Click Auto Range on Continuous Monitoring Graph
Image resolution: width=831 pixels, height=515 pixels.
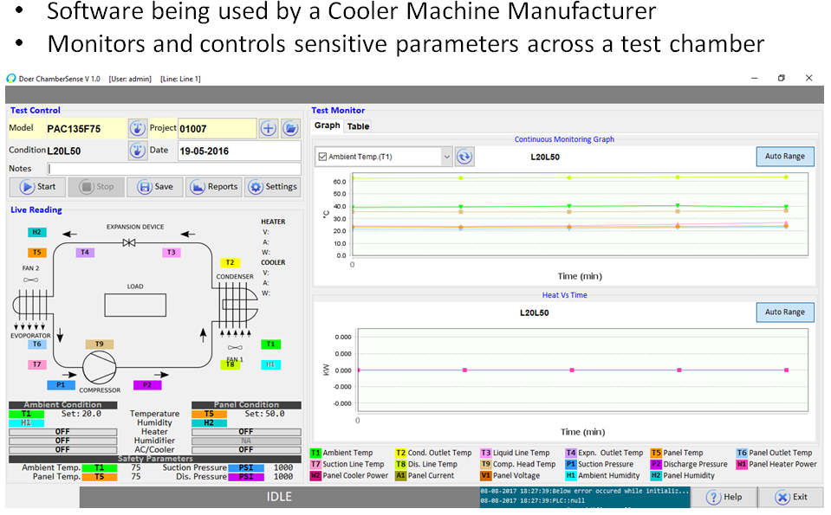pyautogui.click(x=784, y=157)
